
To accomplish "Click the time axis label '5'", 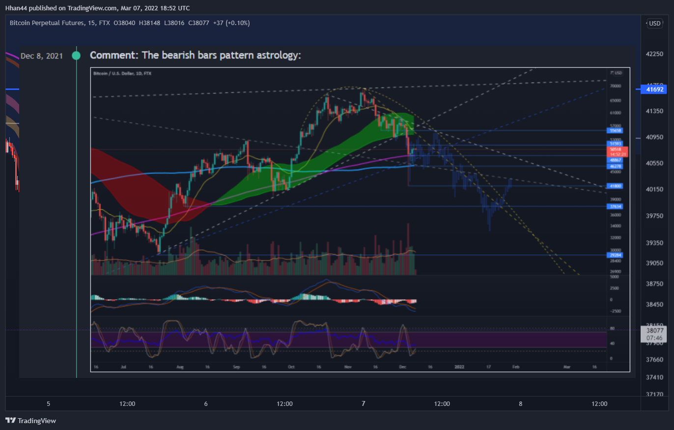I will (x=49, y=404).
